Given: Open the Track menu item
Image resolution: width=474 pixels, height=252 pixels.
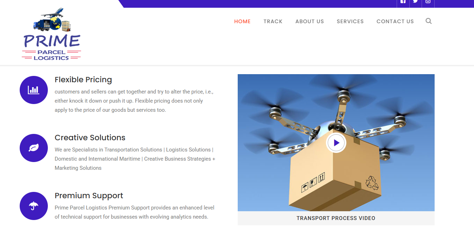Looking at the screenshot, I should point(273,21).
